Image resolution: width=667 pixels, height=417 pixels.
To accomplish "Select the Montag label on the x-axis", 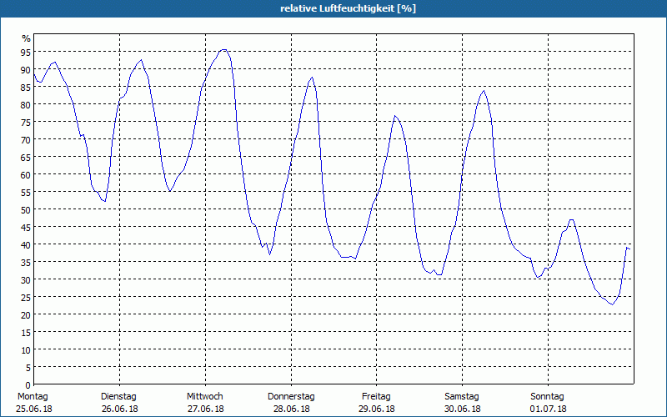I will pyautogui.click(x=33, y=396).
